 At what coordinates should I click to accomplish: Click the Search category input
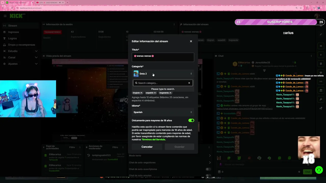(162, 83)
